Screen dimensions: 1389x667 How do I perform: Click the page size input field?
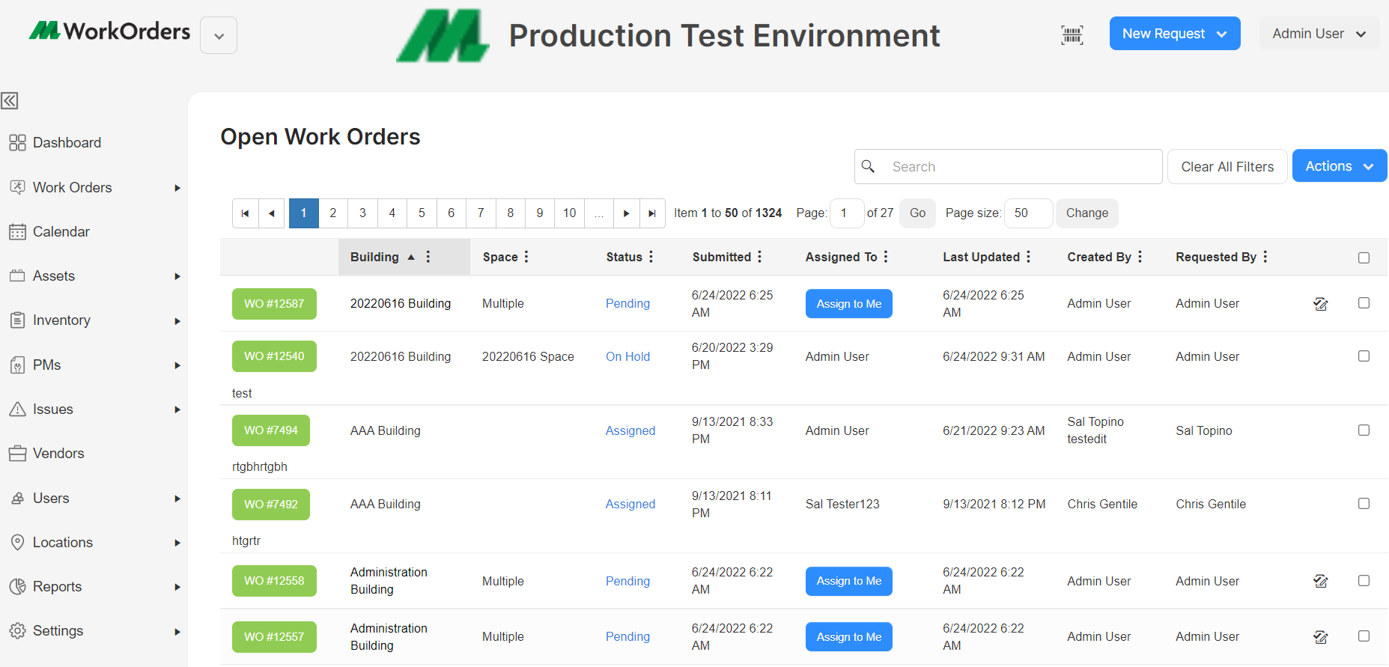[x=1028, y=213]
